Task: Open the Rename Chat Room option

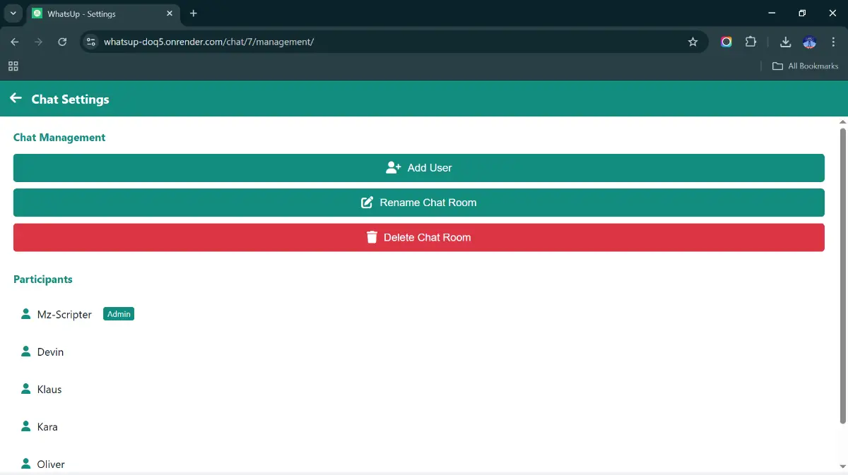Action: point(418,203)
